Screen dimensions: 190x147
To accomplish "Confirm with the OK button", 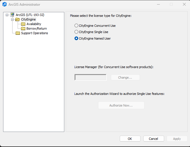I will tap(130, 139).
